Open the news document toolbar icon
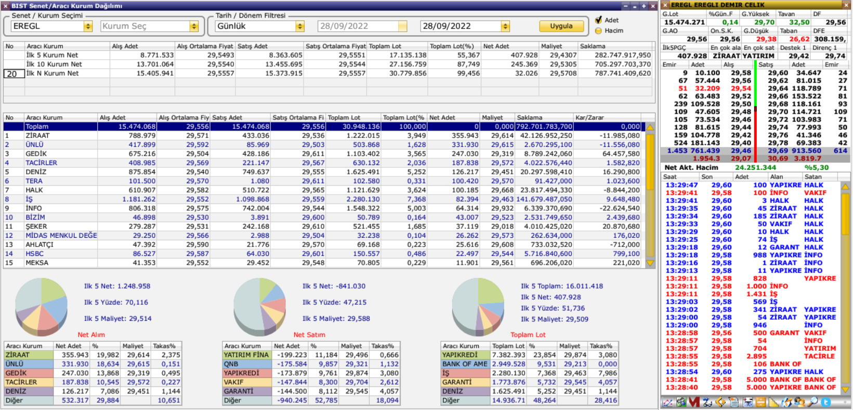The image size is (853, 410). click(x=733, y=402)
